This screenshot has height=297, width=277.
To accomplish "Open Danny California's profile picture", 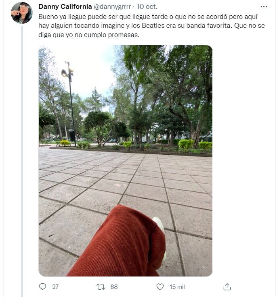I will 22,12.
